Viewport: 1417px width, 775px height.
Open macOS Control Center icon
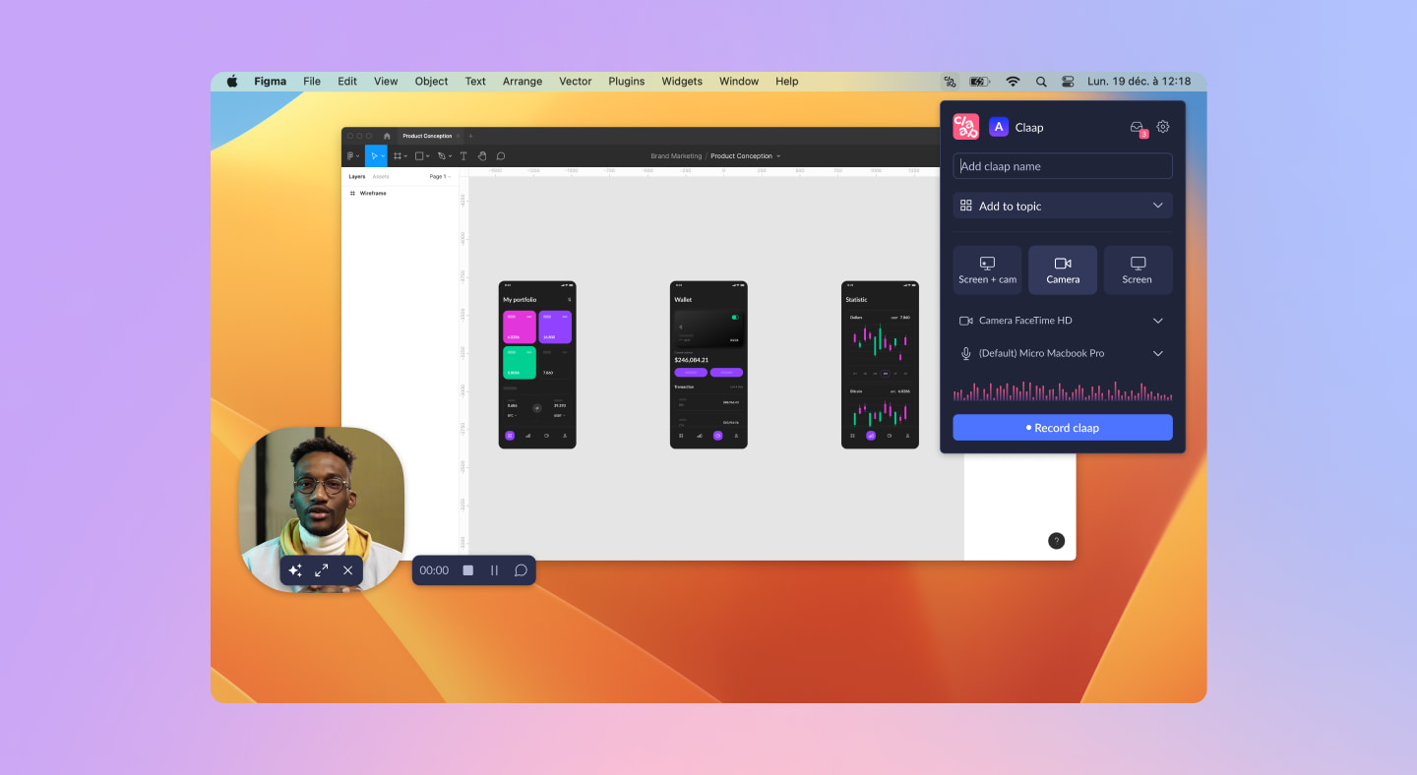1068,82
